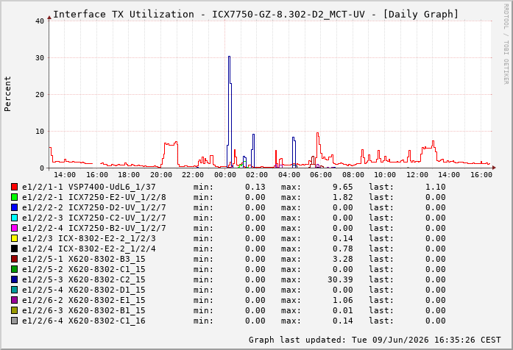
Task: Click the dark green swatch for e1/2/5-2 X620-8302-C1_15
Action: click(14, 269)
